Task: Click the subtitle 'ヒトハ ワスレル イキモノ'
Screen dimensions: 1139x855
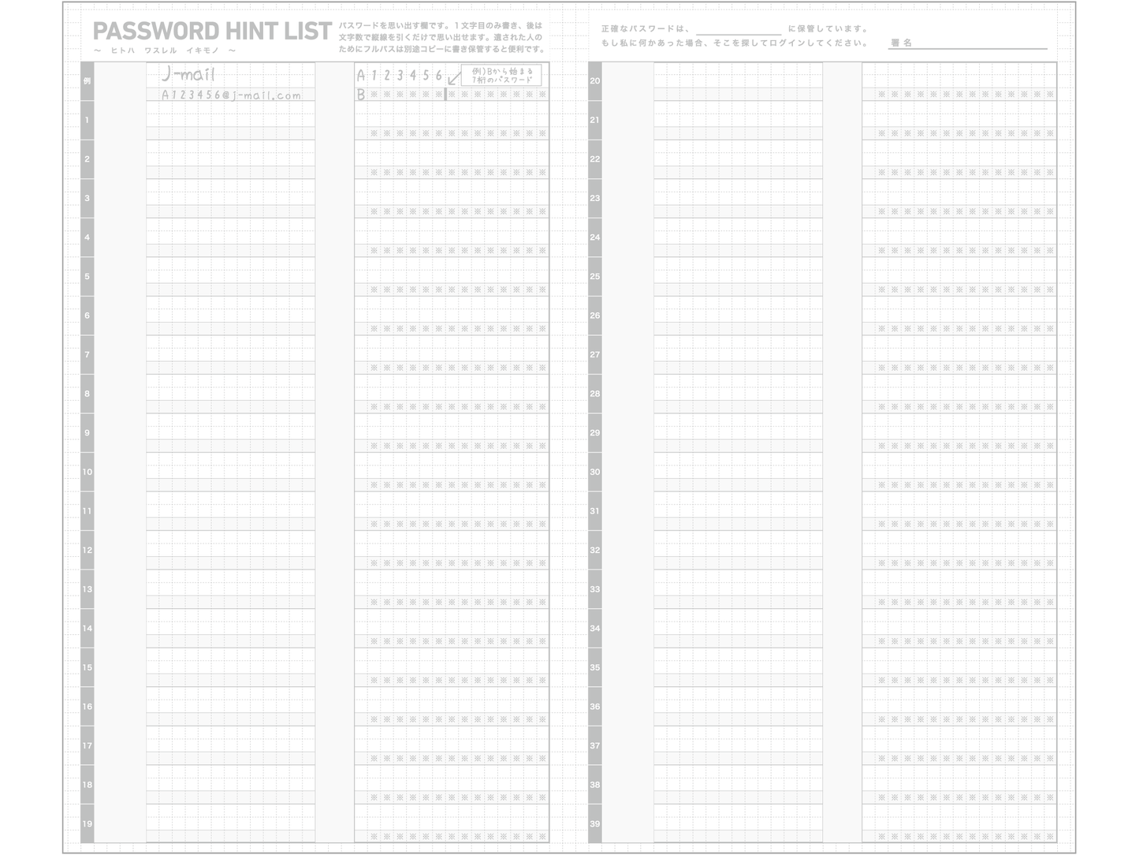Action: pos(165,50)
